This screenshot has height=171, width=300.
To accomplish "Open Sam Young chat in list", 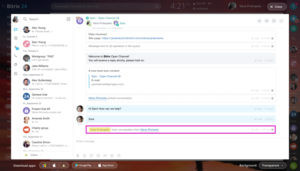I will pos(46,44).
